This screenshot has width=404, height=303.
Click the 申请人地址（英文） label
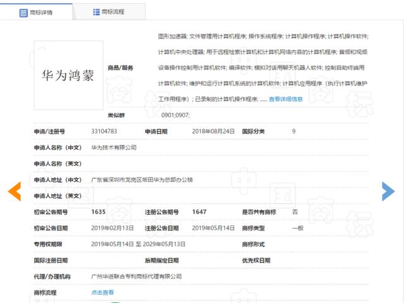(x=57, y=196)
